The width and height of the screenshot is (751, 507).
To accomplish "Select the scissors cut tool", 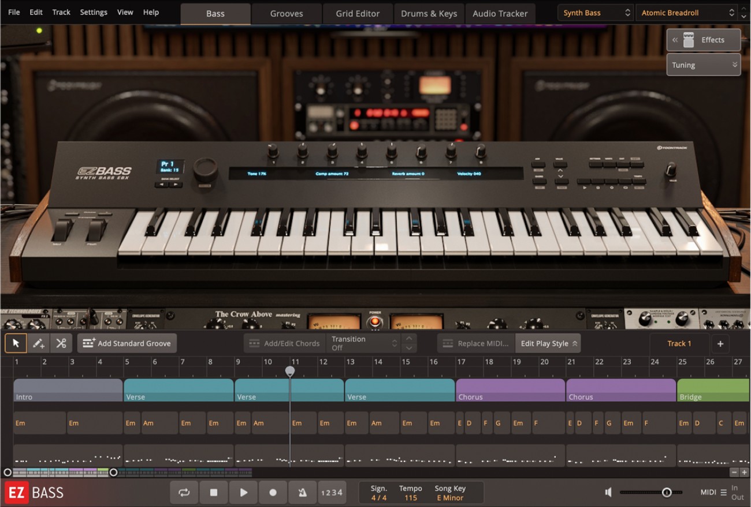I will click(62, 343).
